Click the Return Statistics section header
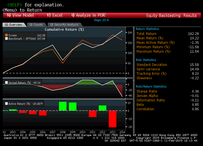Screen dimensions: 203x146 point(147,29)
